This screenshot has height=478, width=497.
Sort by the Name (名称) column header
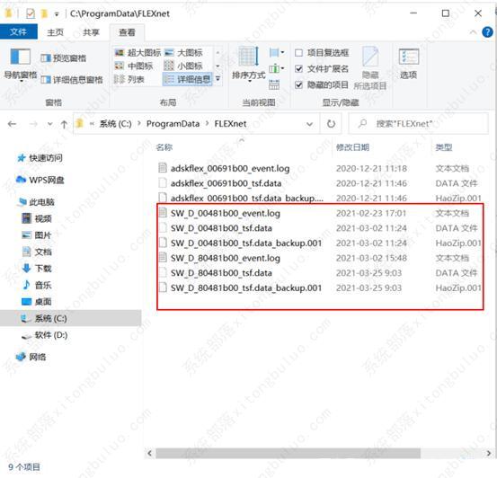pos(164,147)
